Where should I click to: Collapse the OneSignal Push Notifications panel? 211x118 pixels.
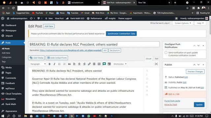203,46
